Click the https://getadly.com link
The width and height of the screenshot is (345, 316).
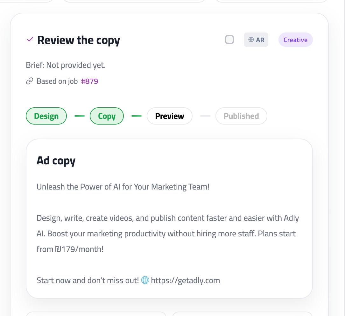pyautogui.click(x=185, y=280)
